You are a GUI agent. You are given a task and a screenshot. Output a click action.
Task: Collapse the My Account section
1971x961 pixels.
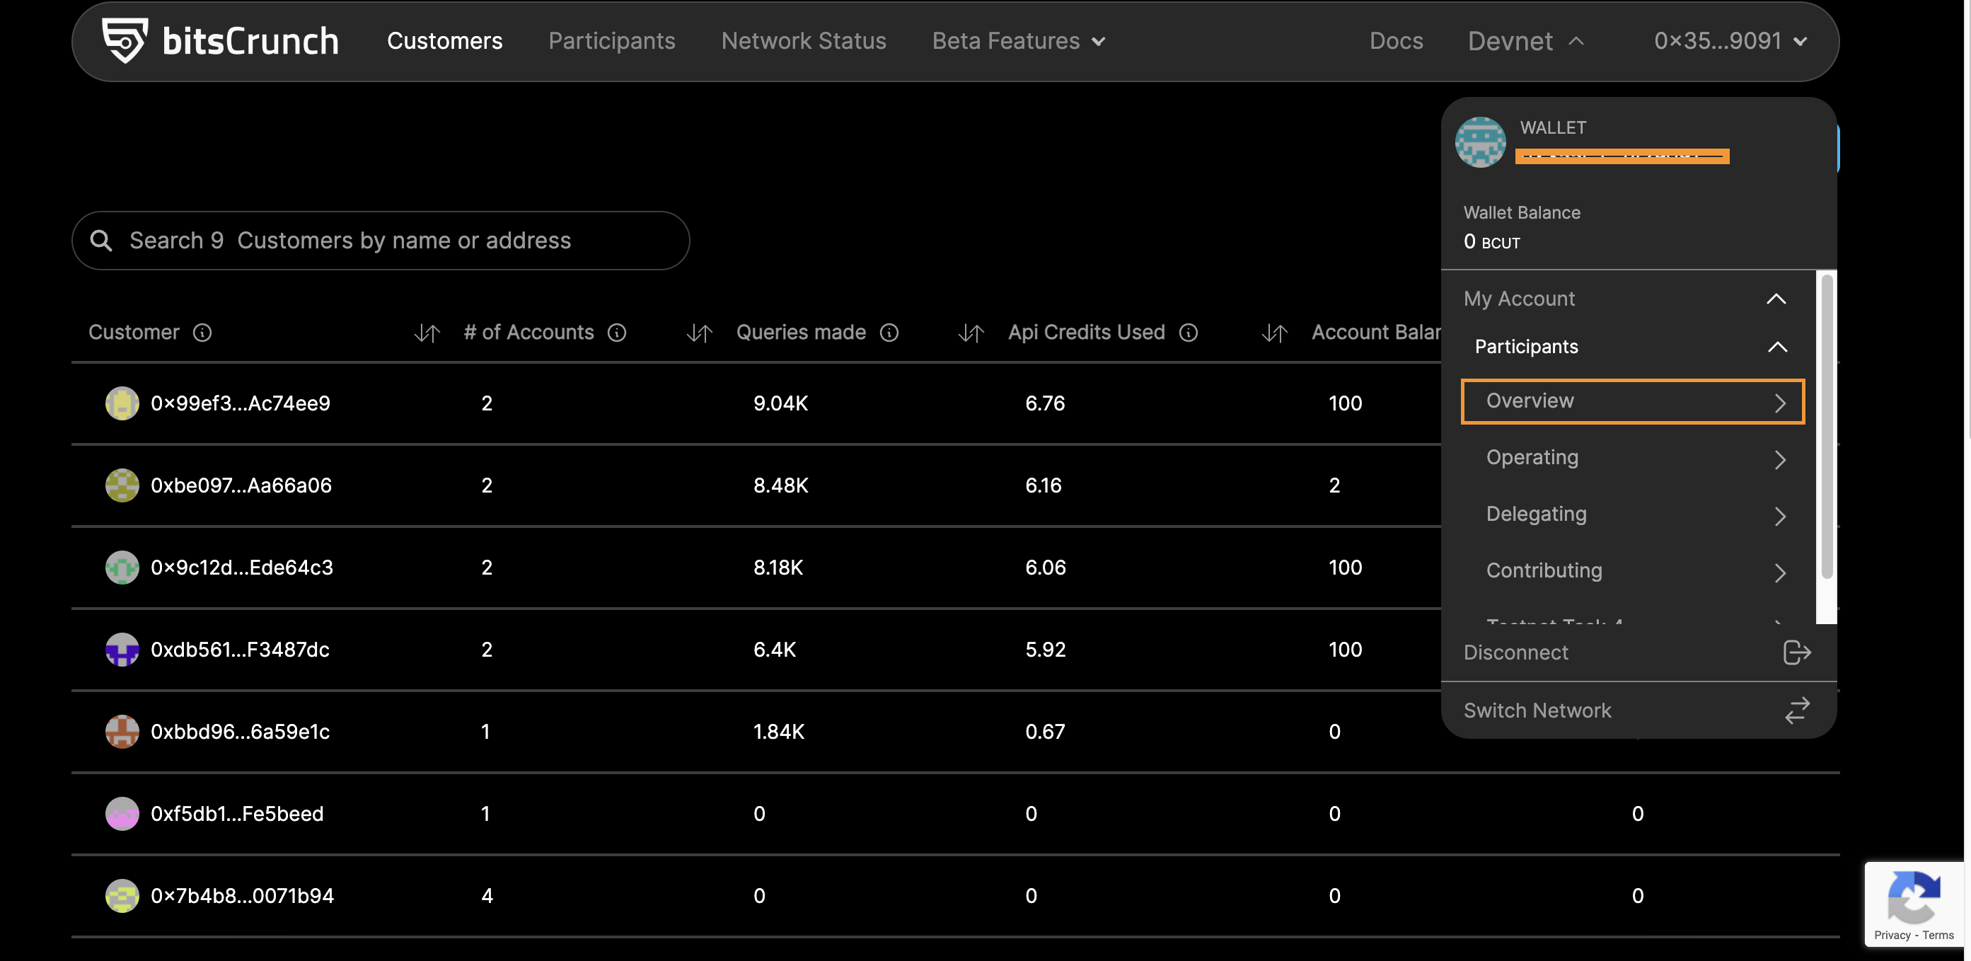pyautogui.click(x=1626, y=299)
